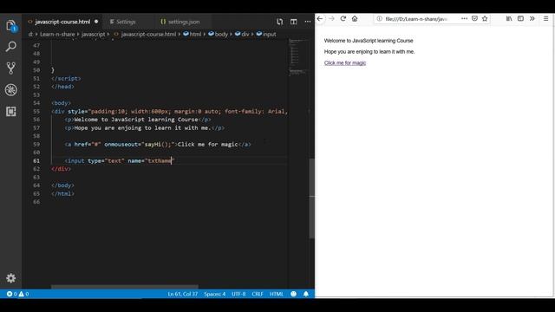Select javascript-course.html in the breadcrumb
The image size is (555, 312).
pyautogui.click(x=148, y=35)
